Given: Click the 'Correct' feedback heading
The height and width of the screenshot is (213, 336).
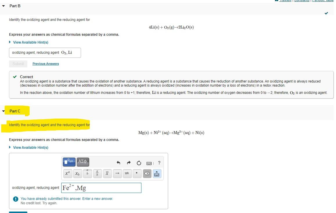Looking at the screenshot, I should pyautogui.click(x=26, y=77).
